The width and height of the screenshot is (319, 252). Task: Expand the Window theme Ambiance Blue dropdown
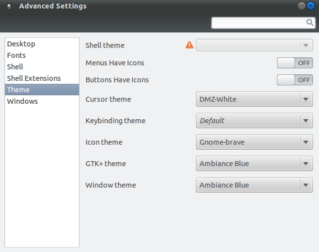(x=254, y=185)
